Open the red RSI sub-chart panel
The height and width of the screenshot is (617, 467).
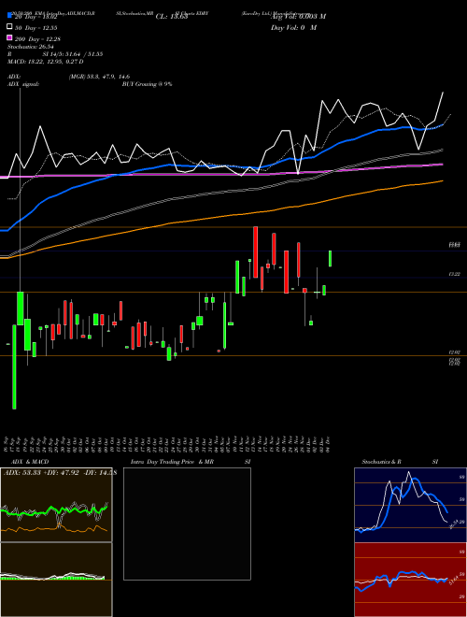[x=410, y=580]
